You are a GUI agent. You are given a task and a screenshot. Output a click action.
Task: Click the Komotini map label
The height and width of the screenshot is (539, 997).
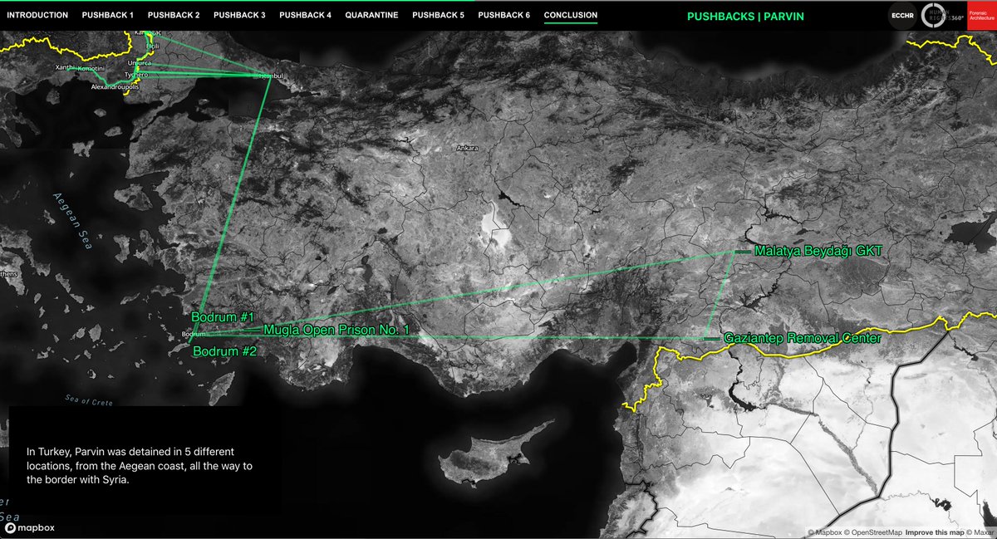coord(91,69)
